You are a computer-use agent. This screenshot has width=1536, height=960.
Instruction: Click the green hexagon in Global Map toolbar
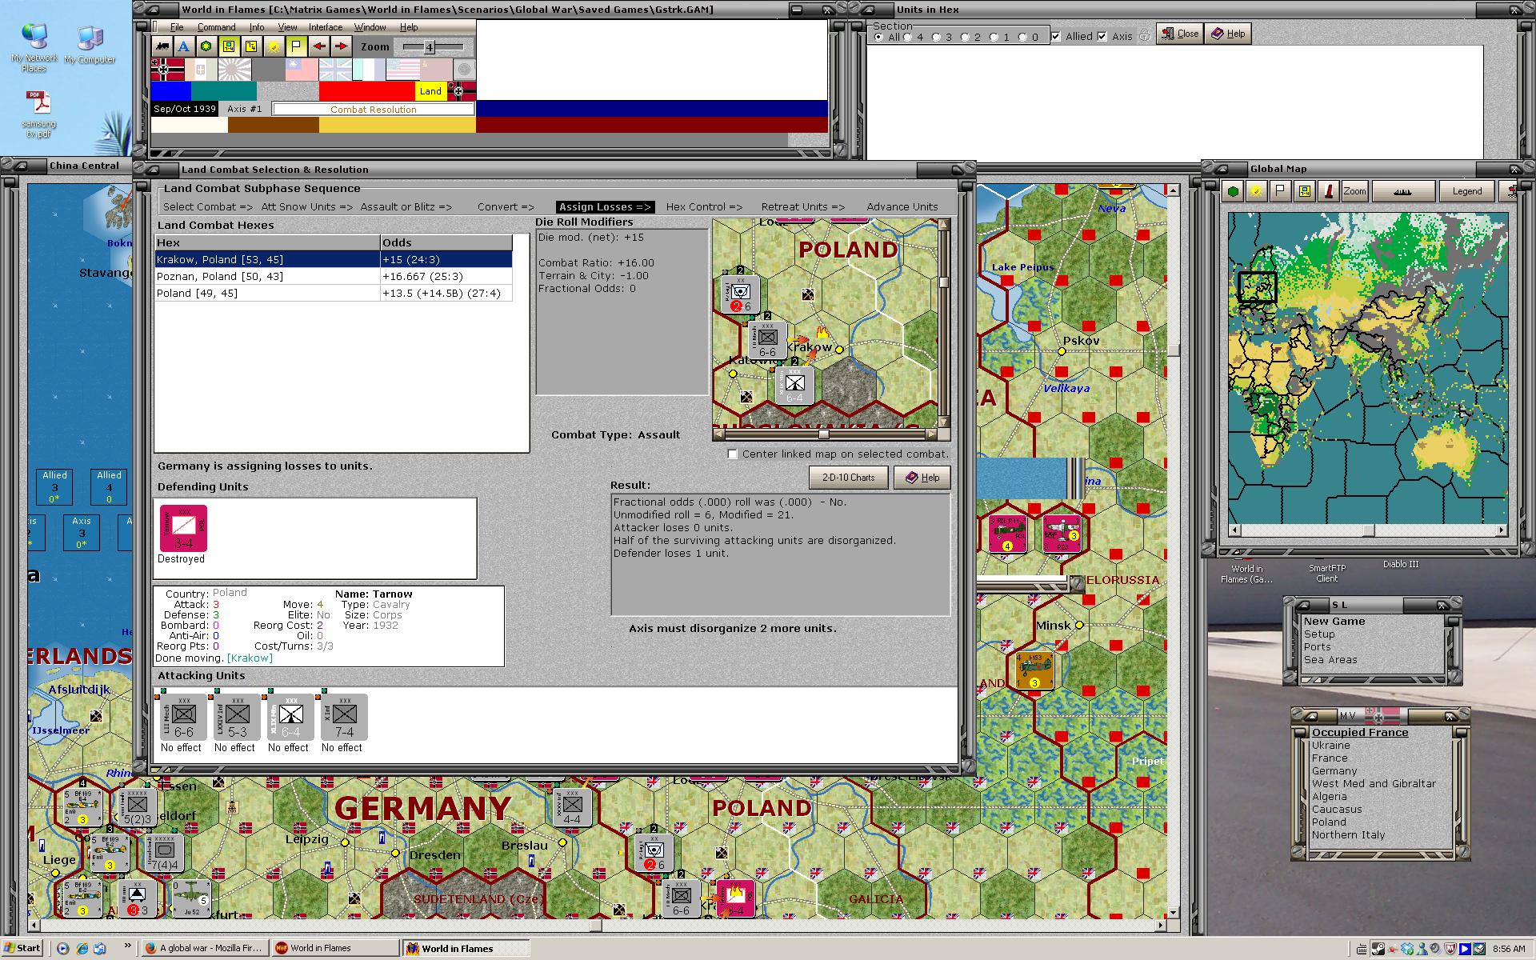pyautogui.click(x=1234, y=191)
